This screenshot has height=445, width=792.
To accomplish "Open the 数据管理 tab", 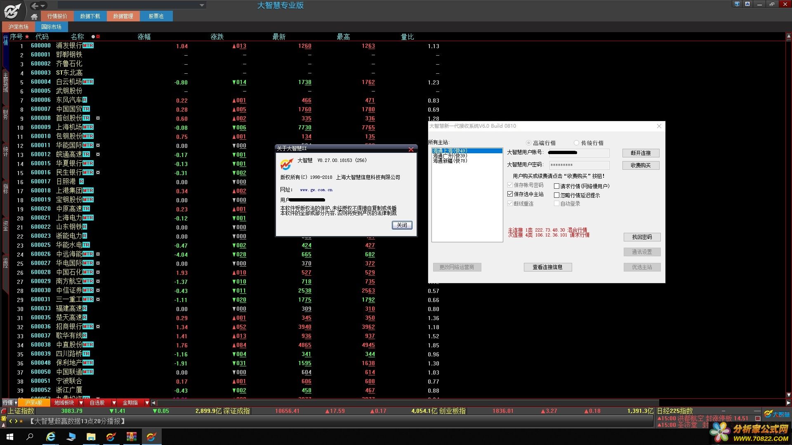I will click(x=123, y=16).
